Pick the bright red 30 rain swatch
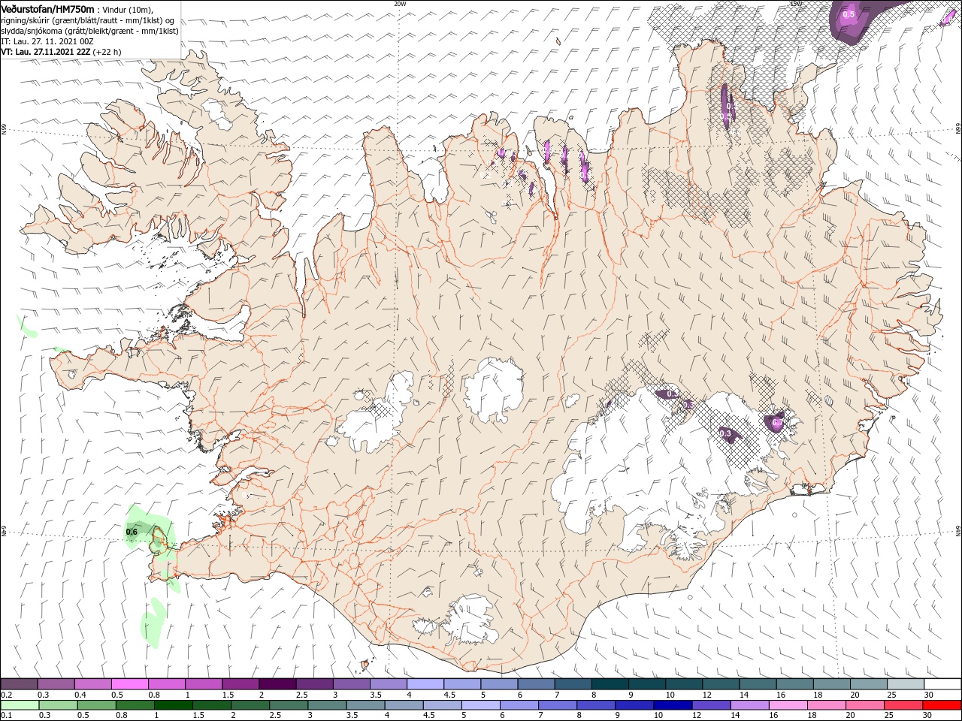The width and height of the screenshot is (962, 721). pos(942,705)
